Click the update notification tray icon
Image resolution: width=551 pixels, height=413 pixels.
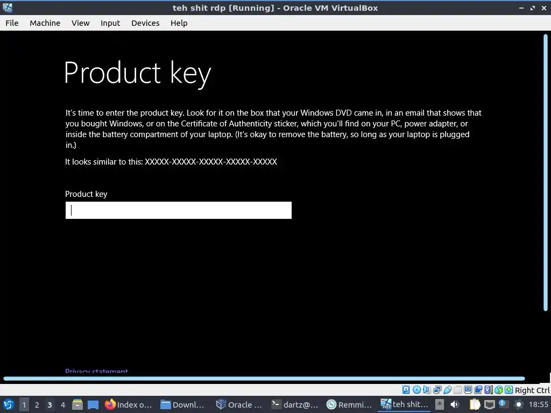503,404
